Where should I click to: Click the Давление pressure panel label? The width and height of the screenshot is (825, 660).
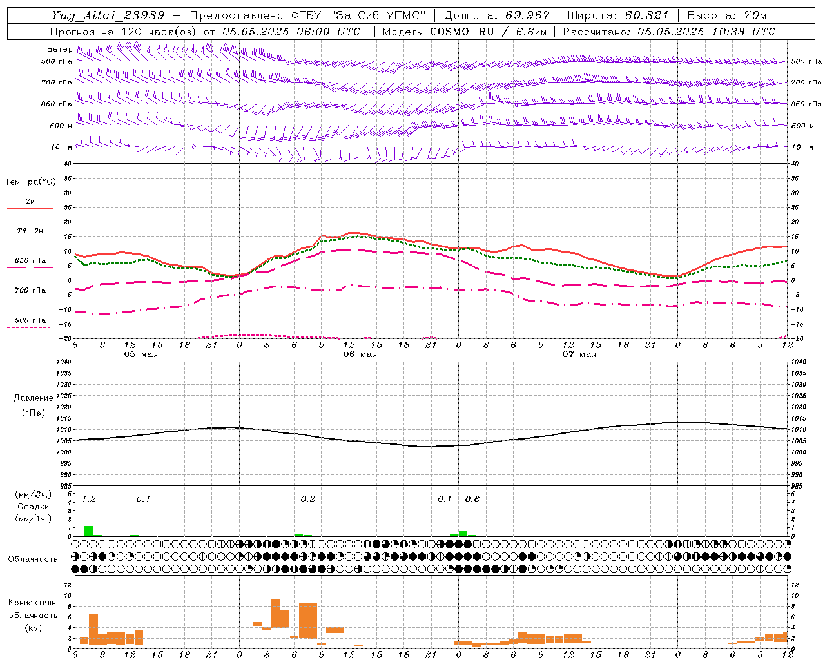click(34, 398)
